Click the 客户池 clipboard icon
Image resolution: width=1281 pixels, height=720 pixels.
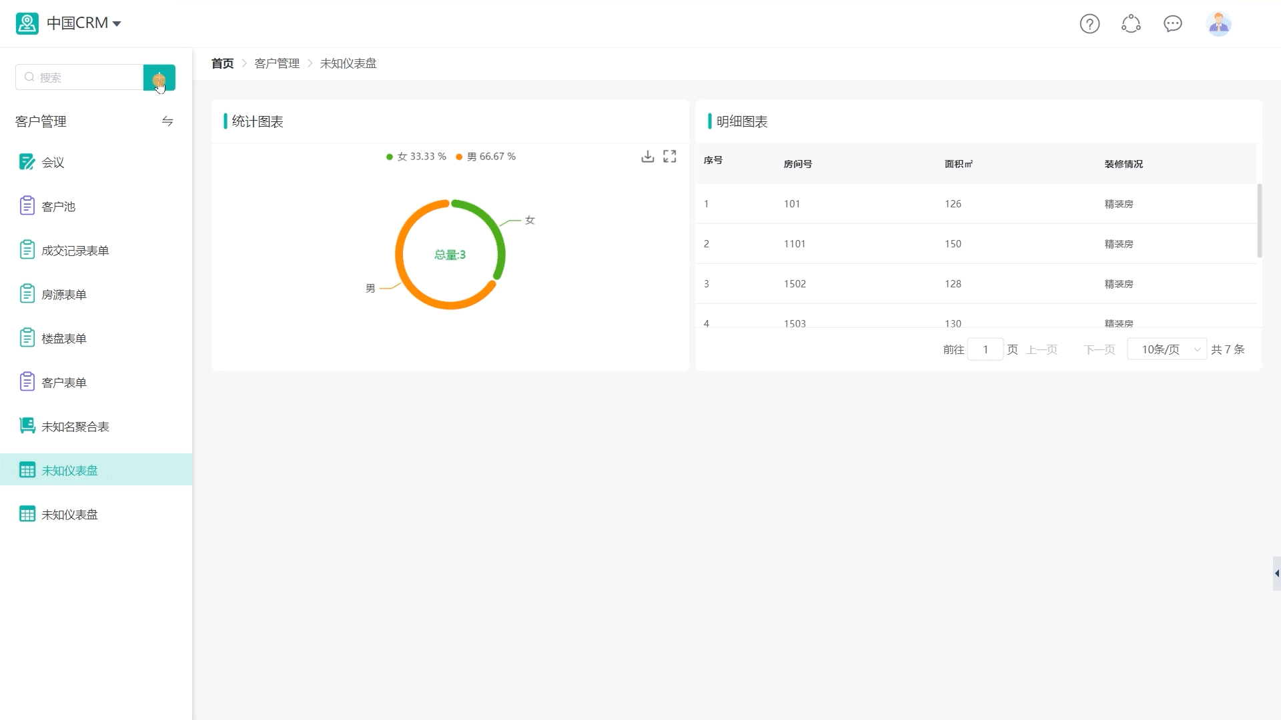[27, 206]
